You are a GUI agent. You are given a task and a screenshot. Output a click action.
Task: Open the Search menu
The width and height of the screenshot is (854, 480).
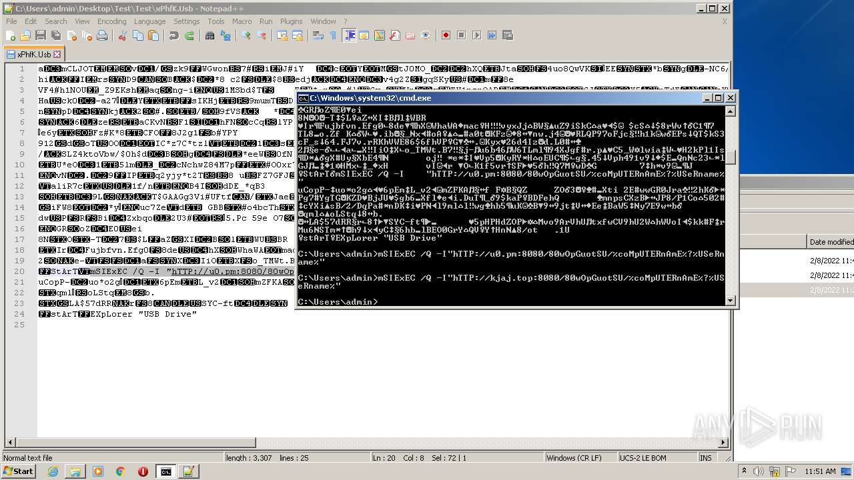[56, 21]
